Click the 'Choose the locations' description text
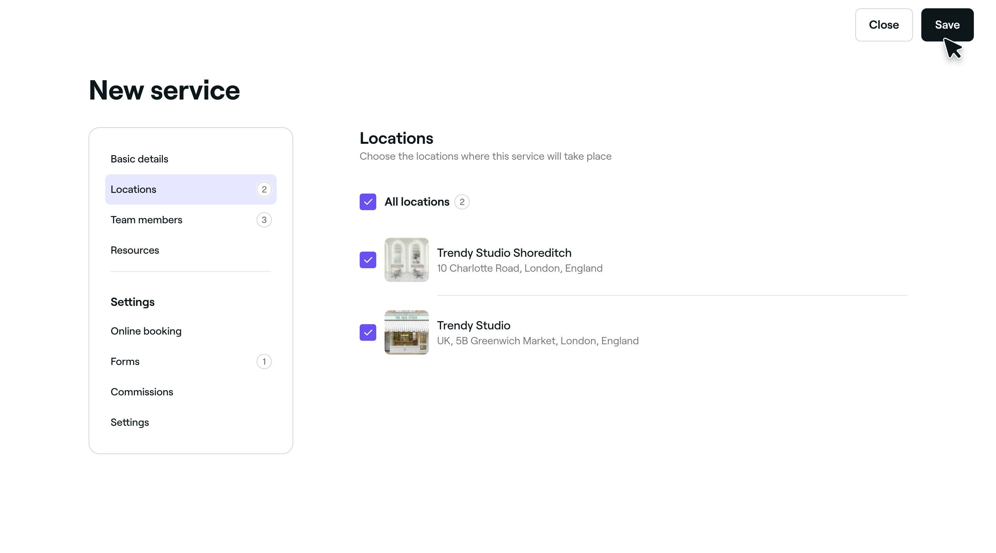Image resolution: width=996 pixels, height=553 pixels. tap(486, 156)
